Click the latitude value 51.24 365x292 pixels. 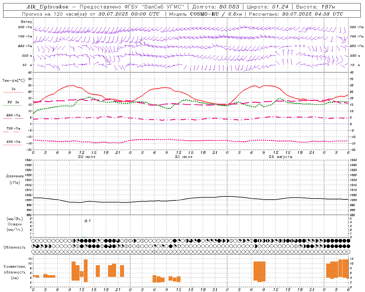point(280,7)
